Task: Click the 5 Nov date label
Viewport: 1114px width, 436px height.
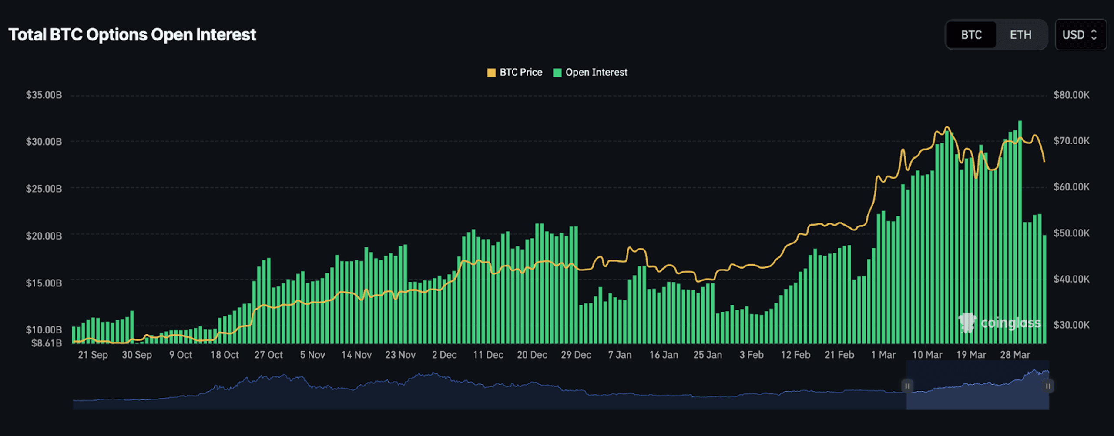Action: click(x=312, y=355)
